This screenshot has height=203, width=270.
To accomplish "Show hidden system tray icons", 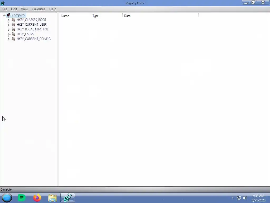I will tap(233, 198).
